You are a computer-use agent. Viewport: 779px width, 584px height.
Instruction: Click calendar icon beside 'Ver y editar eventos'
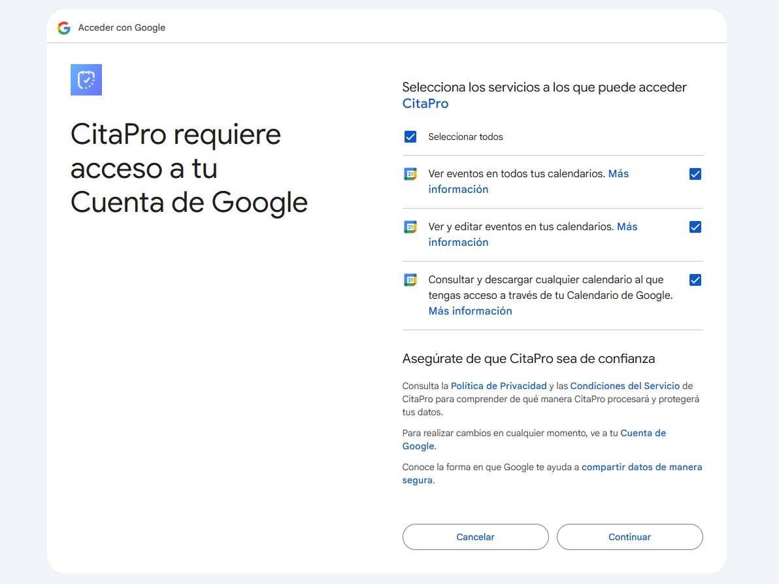click(410, 227)
